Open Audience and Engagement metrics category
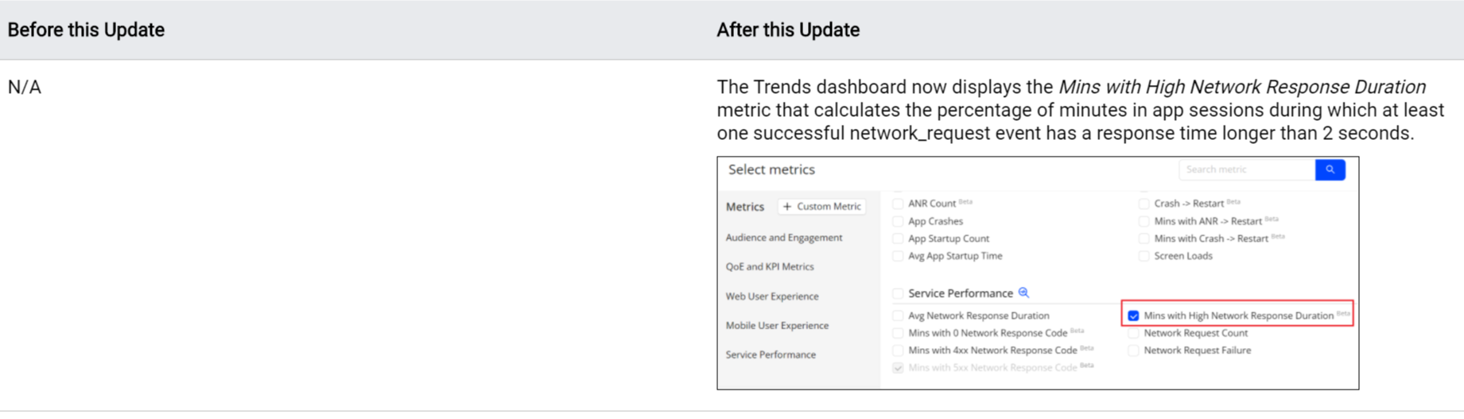This screenshot has height=419, width=1464. [783, 238]
